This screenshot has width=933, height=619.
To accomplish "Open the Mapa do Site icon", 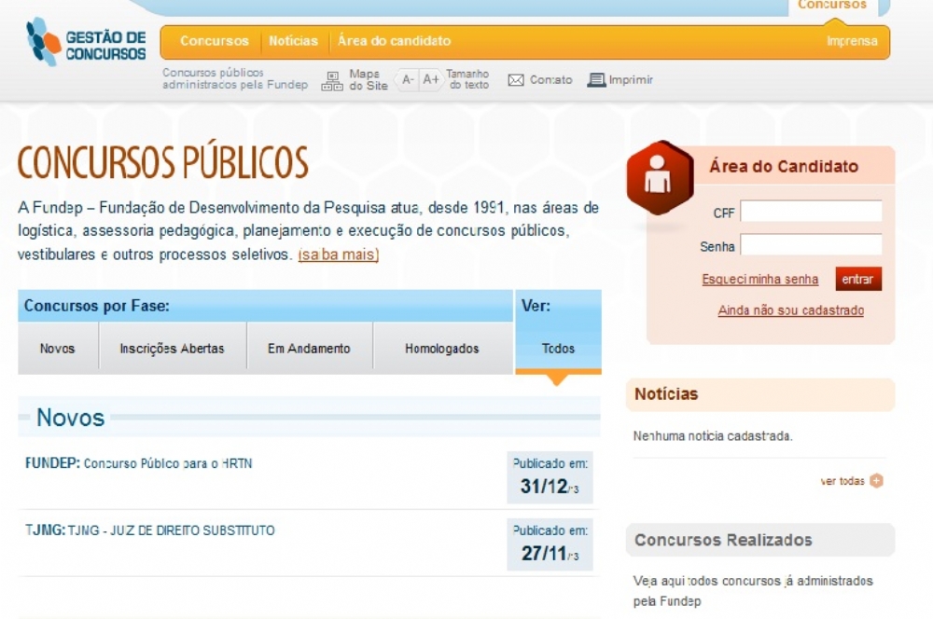I will tap(332, 81).
